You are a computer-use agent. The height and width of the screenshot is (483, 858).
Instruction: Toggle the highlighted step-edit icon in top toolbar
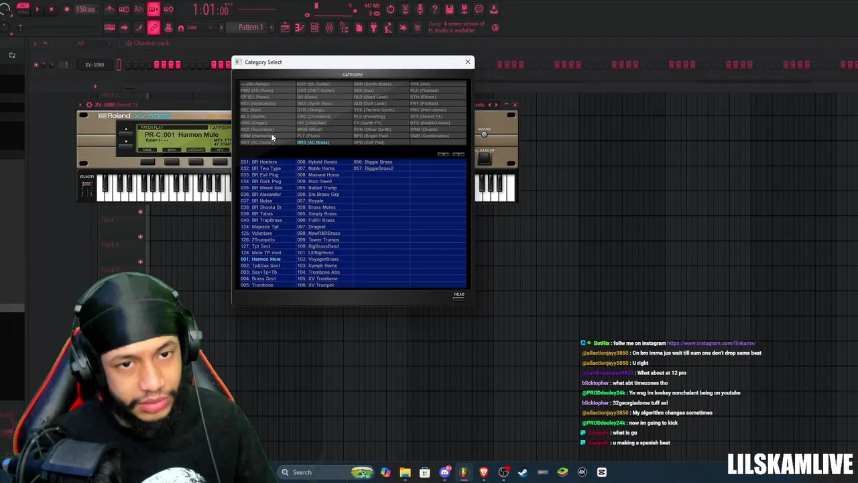tap(154, 9)
